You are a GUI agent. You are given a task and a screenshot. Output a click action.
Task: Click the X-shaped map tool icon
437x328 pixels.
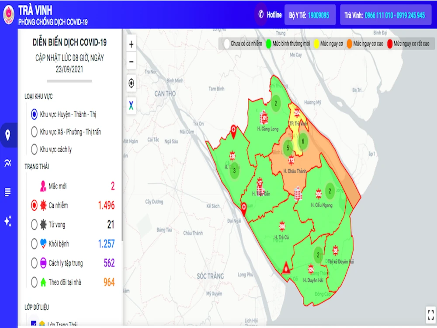point(131,105)
